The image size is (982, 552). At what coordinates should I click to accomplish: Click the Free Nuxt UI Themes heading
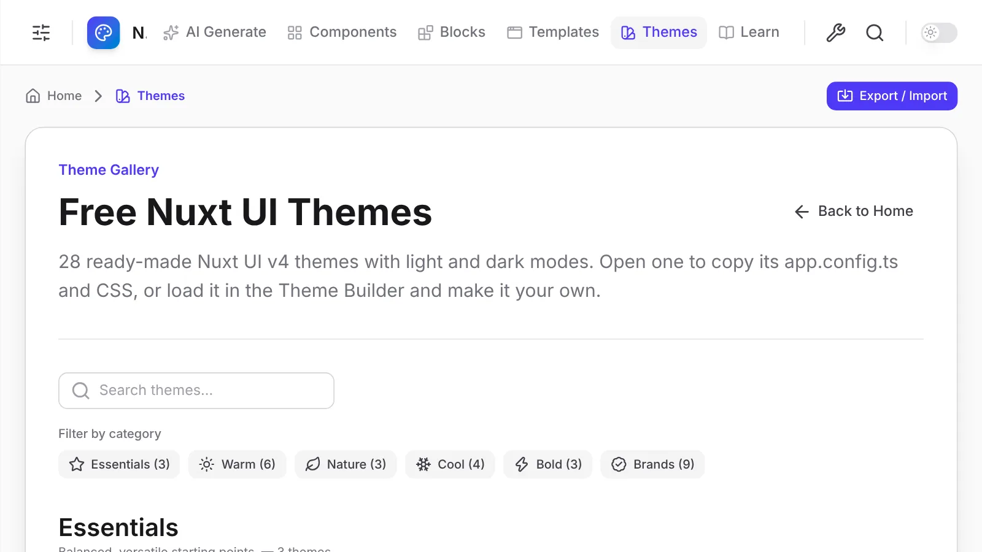pos(245,212)
